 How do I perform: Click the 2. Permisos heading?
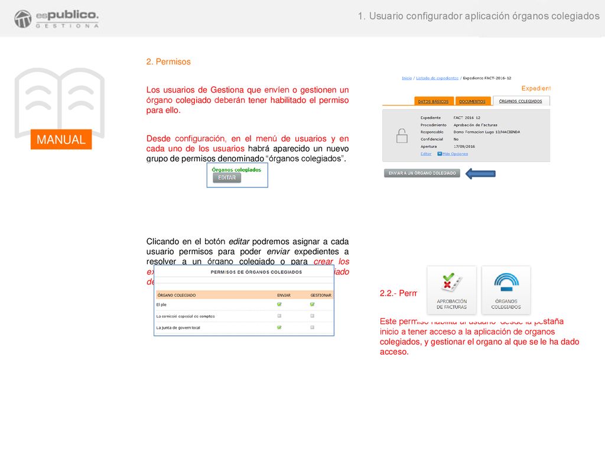(168, 61)
